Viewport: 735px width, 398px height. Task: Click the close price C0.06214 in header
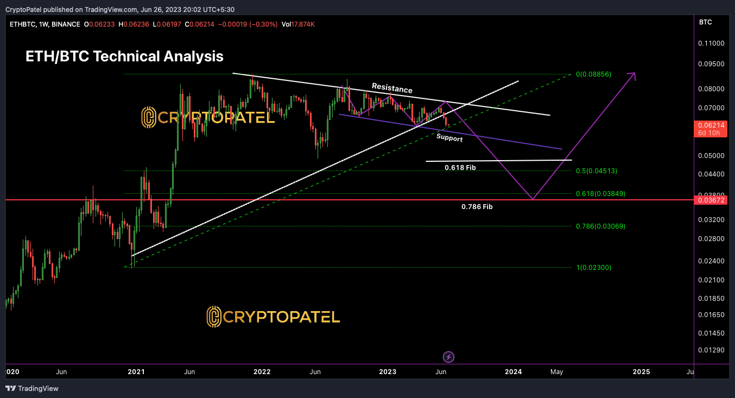point(200,24)
